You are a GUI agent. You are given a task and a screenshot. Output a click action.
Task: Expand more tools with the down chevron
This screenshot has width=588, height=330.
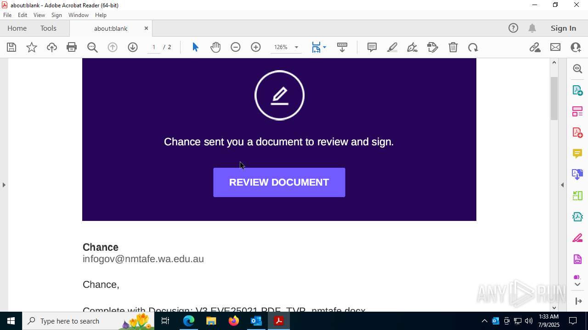[577, 285]
